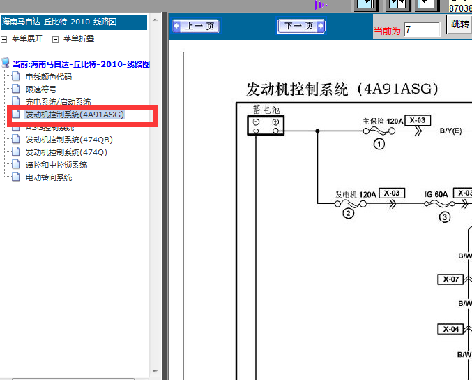Screen dimensions: 472x380
Task: Click the circled number 2 marker
Action: pyautogui.click(x=349, y=213)
